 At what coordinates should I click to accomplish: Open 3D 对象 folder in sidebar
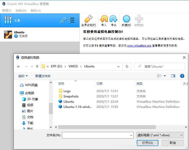click(30, 99)
